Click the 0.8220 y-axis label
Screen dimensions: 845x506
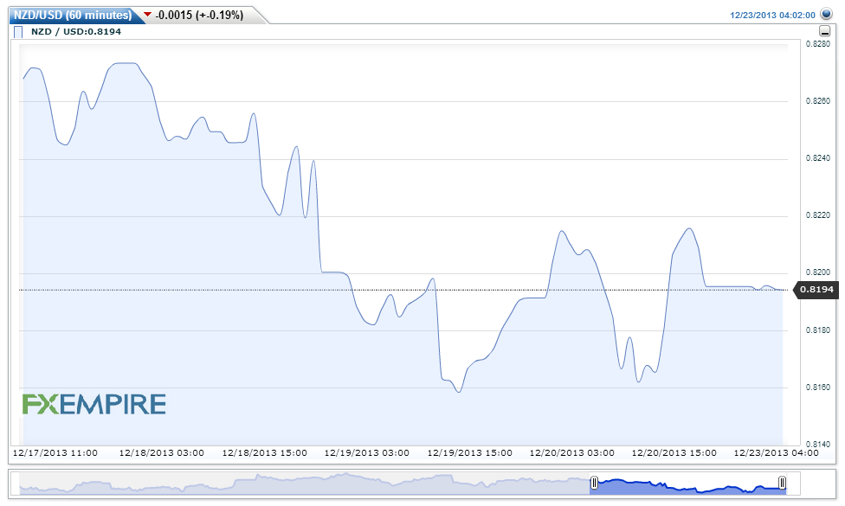click(817, 215)
